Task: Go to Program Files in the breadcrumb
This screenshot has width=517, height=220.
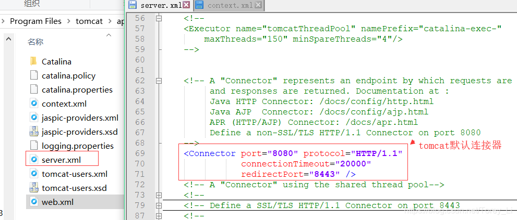Action: pyautogui.click(x=35, y=21)
